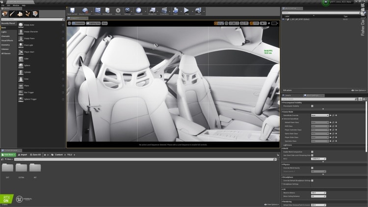Toggle the Precompute Visibility checkbox

(312, 105)
